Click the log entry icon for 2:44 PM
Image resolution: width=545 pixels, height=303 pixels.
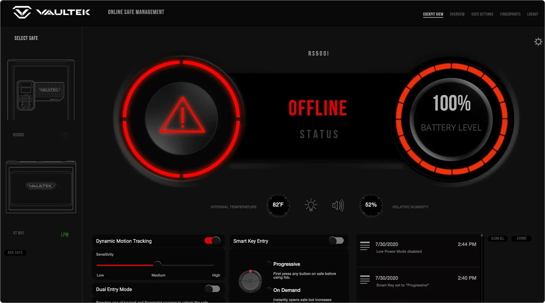365,246
